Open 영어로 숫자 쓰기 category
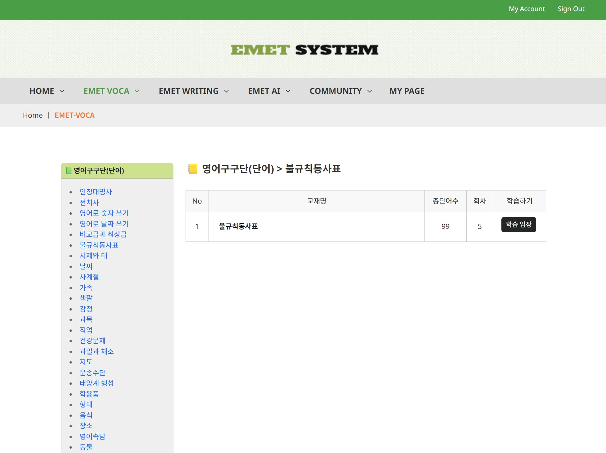Screen dimensions: 606x453 click(104, 213)
